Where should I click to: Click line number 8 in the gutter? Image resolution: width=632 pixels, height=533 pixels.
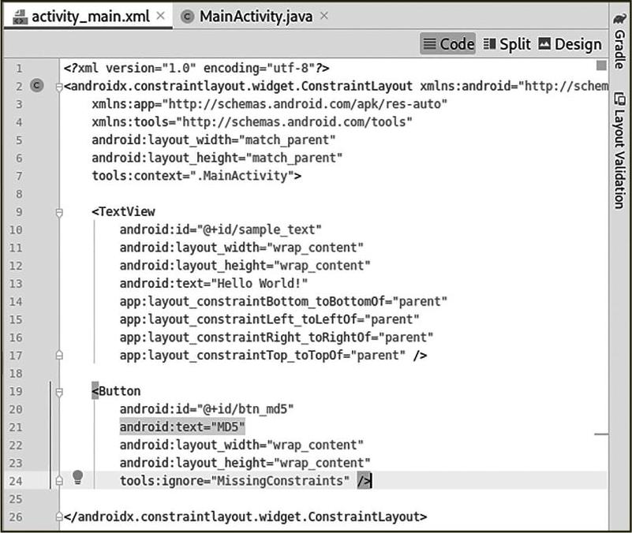[19, 194]
